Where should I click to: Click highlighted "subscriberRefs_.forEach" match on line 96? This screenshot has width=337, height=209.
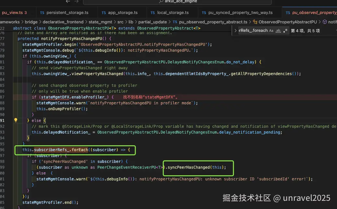click(x=61, y=150)
